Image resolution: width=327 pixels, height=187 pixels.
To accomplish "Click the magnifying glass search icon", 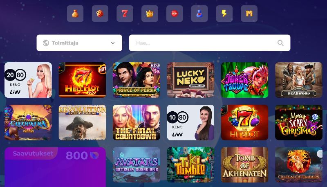I will click(x=280, y=43).
